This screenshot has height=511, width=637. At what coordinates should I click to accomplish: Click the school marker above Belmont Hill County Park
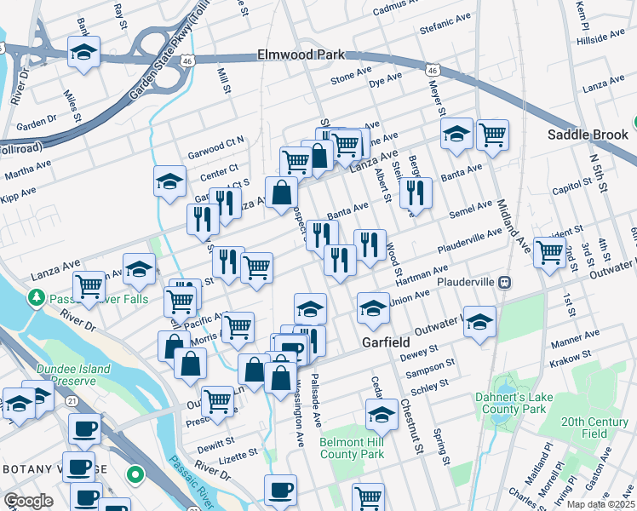tap(382, 416)
